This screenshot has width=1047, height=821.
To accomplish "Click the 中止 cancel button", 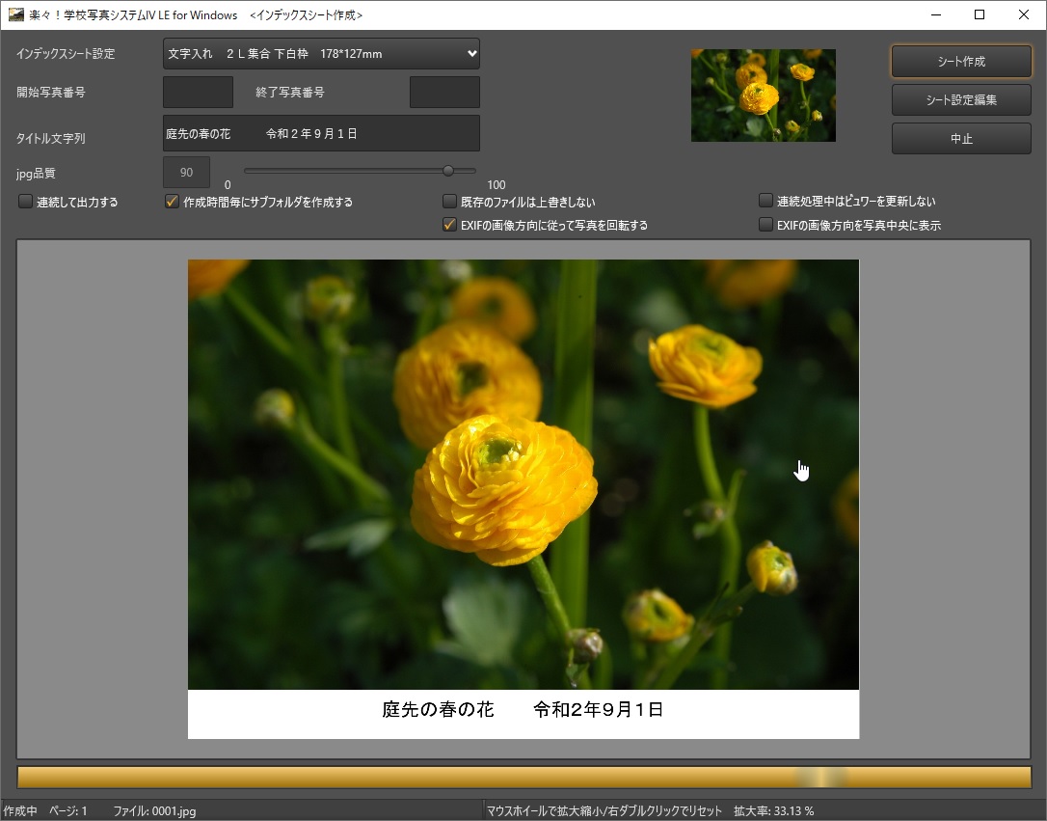I will (961, 138).
